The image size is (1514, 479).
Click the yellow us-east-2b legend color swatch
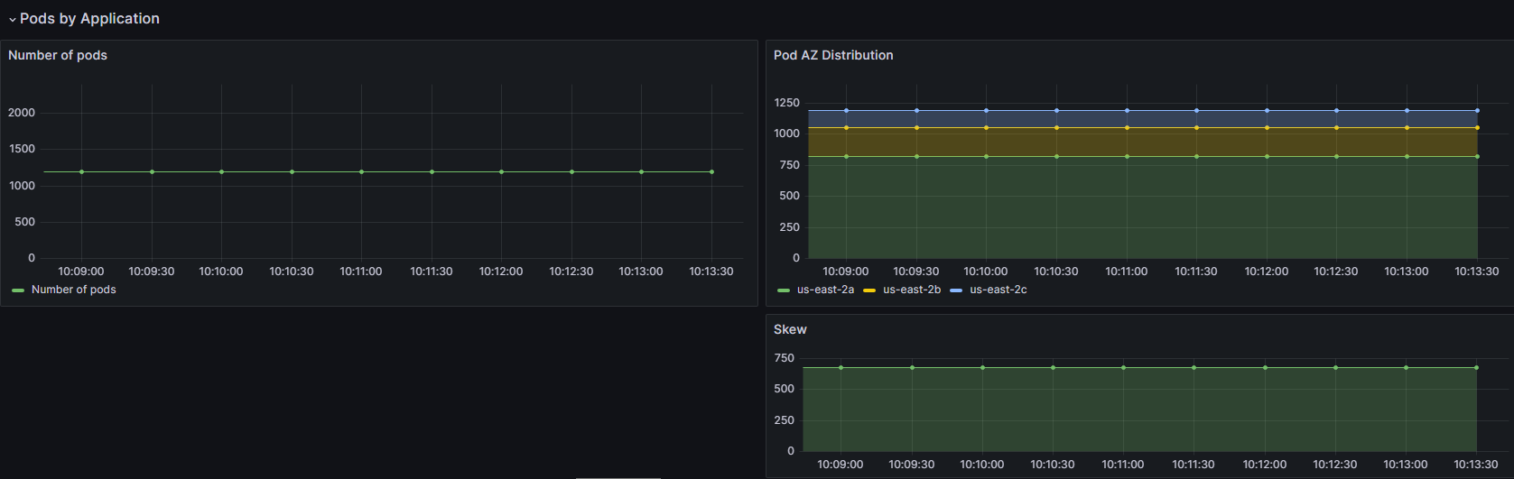tap(869, 290)
